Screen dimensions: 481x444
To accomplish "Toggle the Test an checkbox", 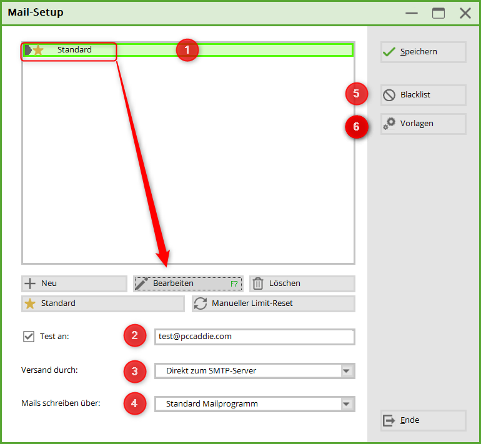I will pyautogui.click(x=29, y=337).
